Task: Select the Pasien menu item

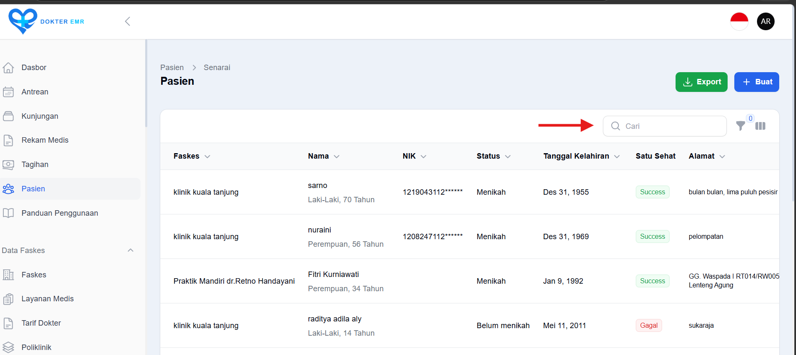Action: click(70, 189)
